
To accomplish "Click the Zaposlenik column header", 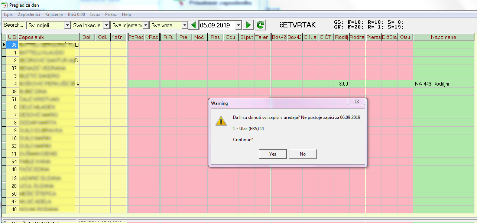I will pyautogui.click(x=48, y=37).
